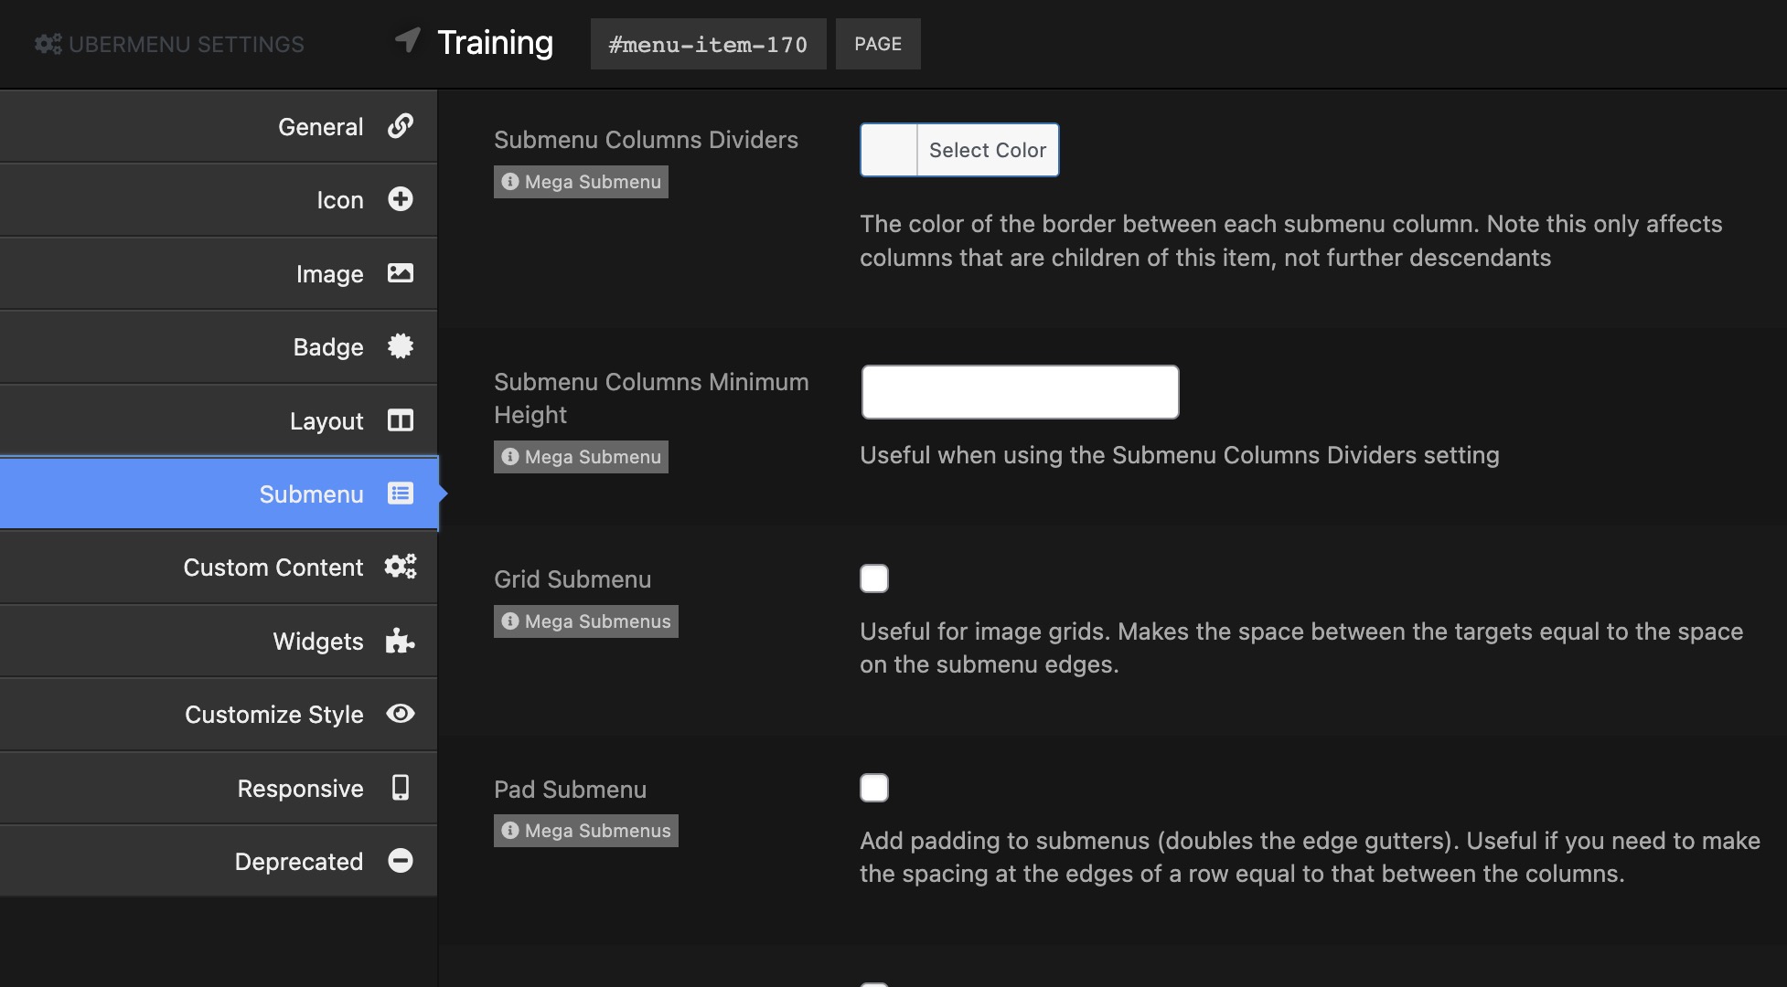The width and height of the screenshot is (1787, 987).
Task: Click the Deprecated minus-circle icon
Action: click(x=400, y=861)
